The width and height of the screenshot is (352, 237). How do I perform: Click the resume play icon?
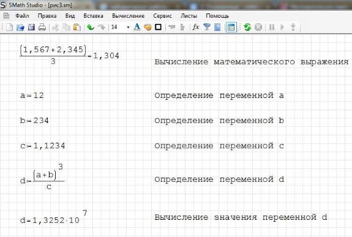282,27
